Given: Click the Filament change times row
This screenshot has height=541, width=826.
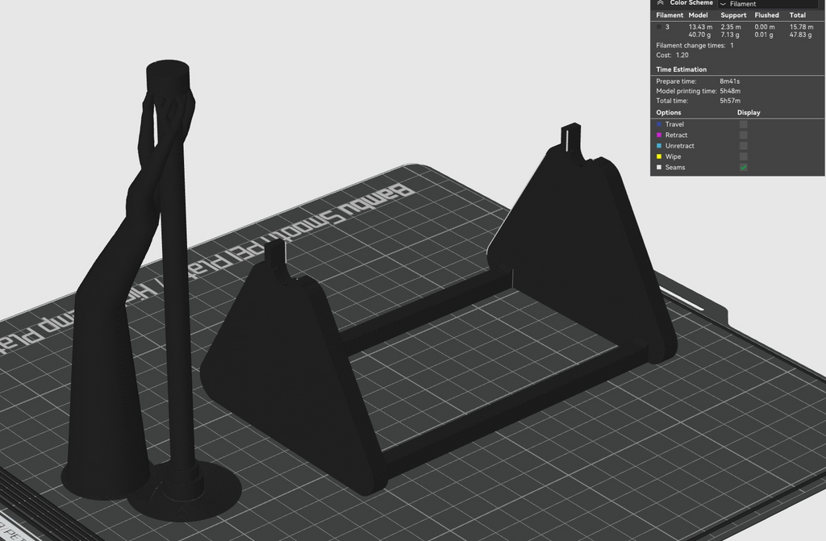Looking at the screenshot, I should click(x=695, y=45).
